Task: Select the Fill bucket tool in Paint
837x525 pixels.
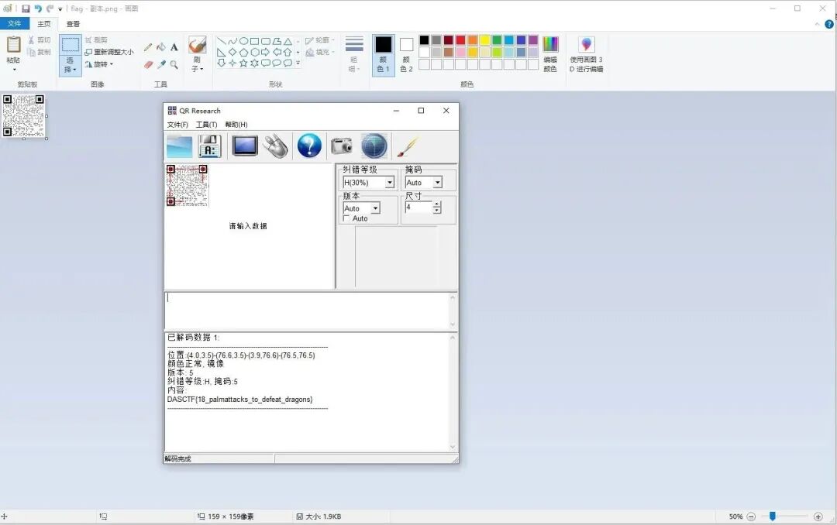Action: (x=161, y=47)
